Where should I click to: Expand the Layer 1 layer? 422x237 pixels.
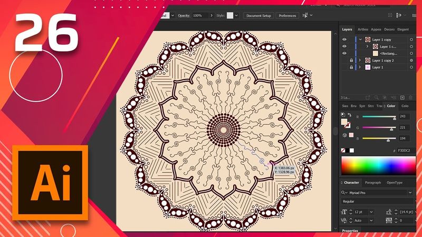[360, 67]
